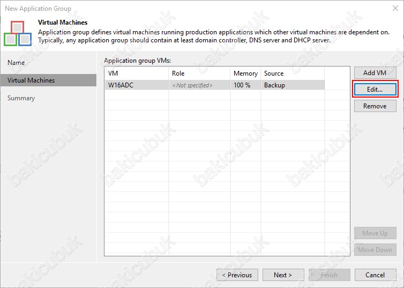Go to the Name step
Screen dimensions: 404x288
click(x=16, y=63)
